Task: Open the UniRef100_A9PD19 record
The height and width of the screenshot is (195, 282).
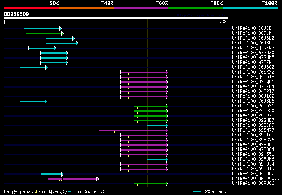Action: point(253,169)
